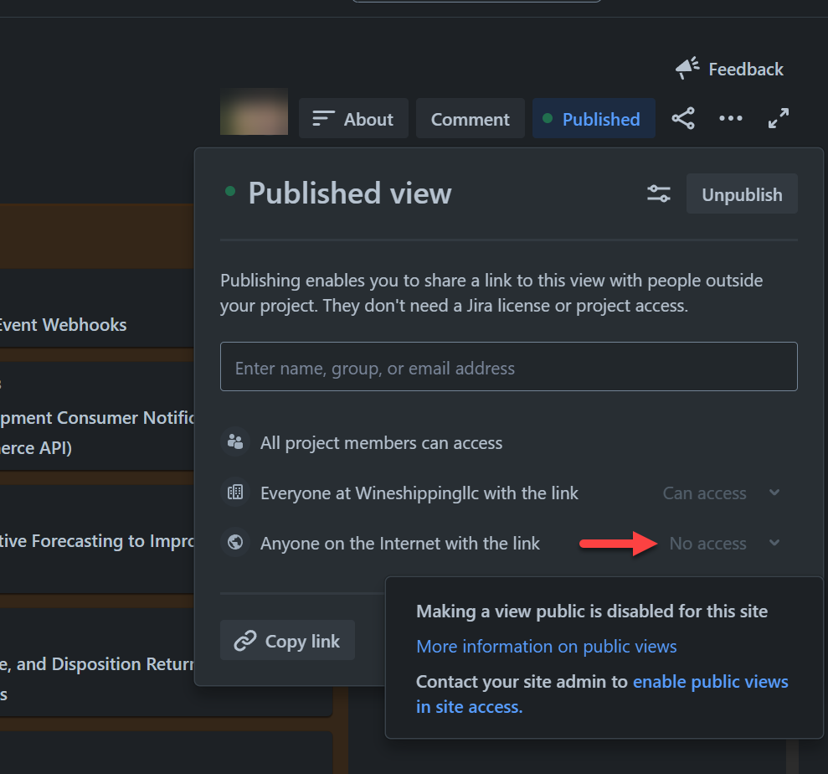828x774 pixels.
Task: Open the and Disposition Return card
Action: click(x=166, y=663)
